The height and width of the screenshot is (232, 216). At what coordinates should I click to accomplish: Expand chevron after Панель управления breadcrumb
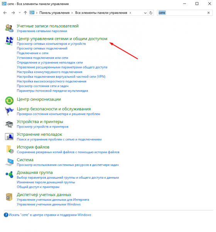pos(72,13)
